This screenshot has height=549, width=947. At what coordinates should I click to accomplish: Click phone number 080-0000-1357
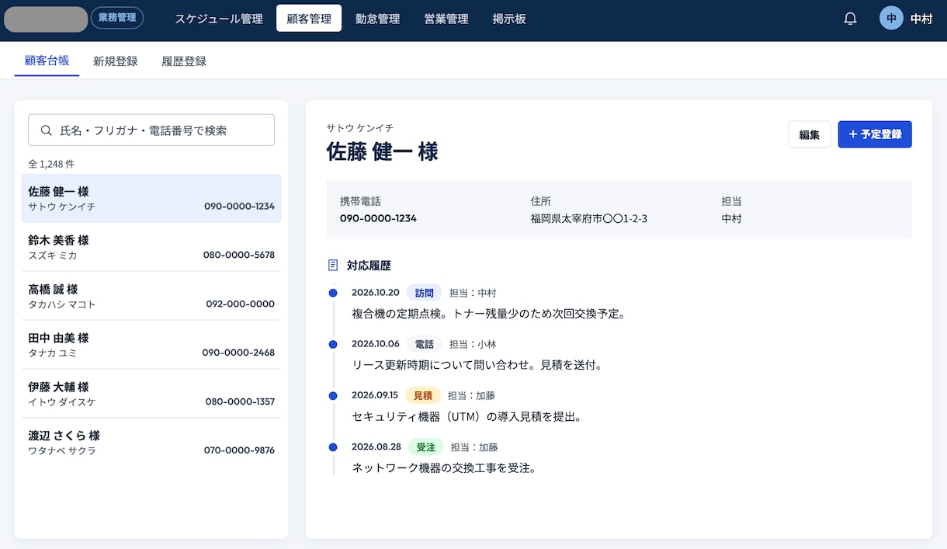click(240, 401)
